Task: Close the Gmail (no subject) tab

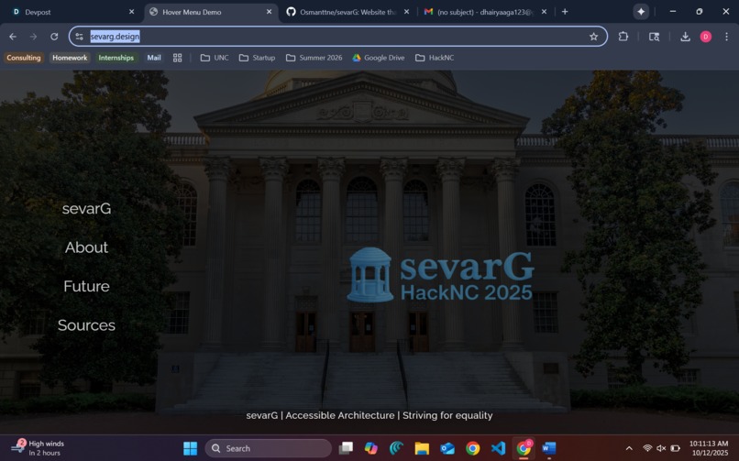Action: 544,12
